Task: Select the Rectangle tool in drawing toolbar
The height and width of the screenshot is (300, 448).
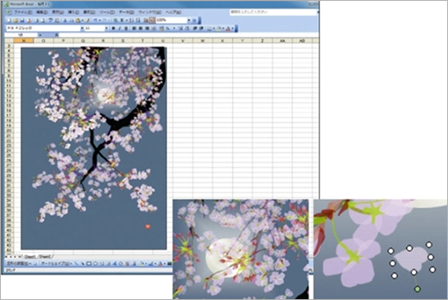Action: tap(89, 263)
